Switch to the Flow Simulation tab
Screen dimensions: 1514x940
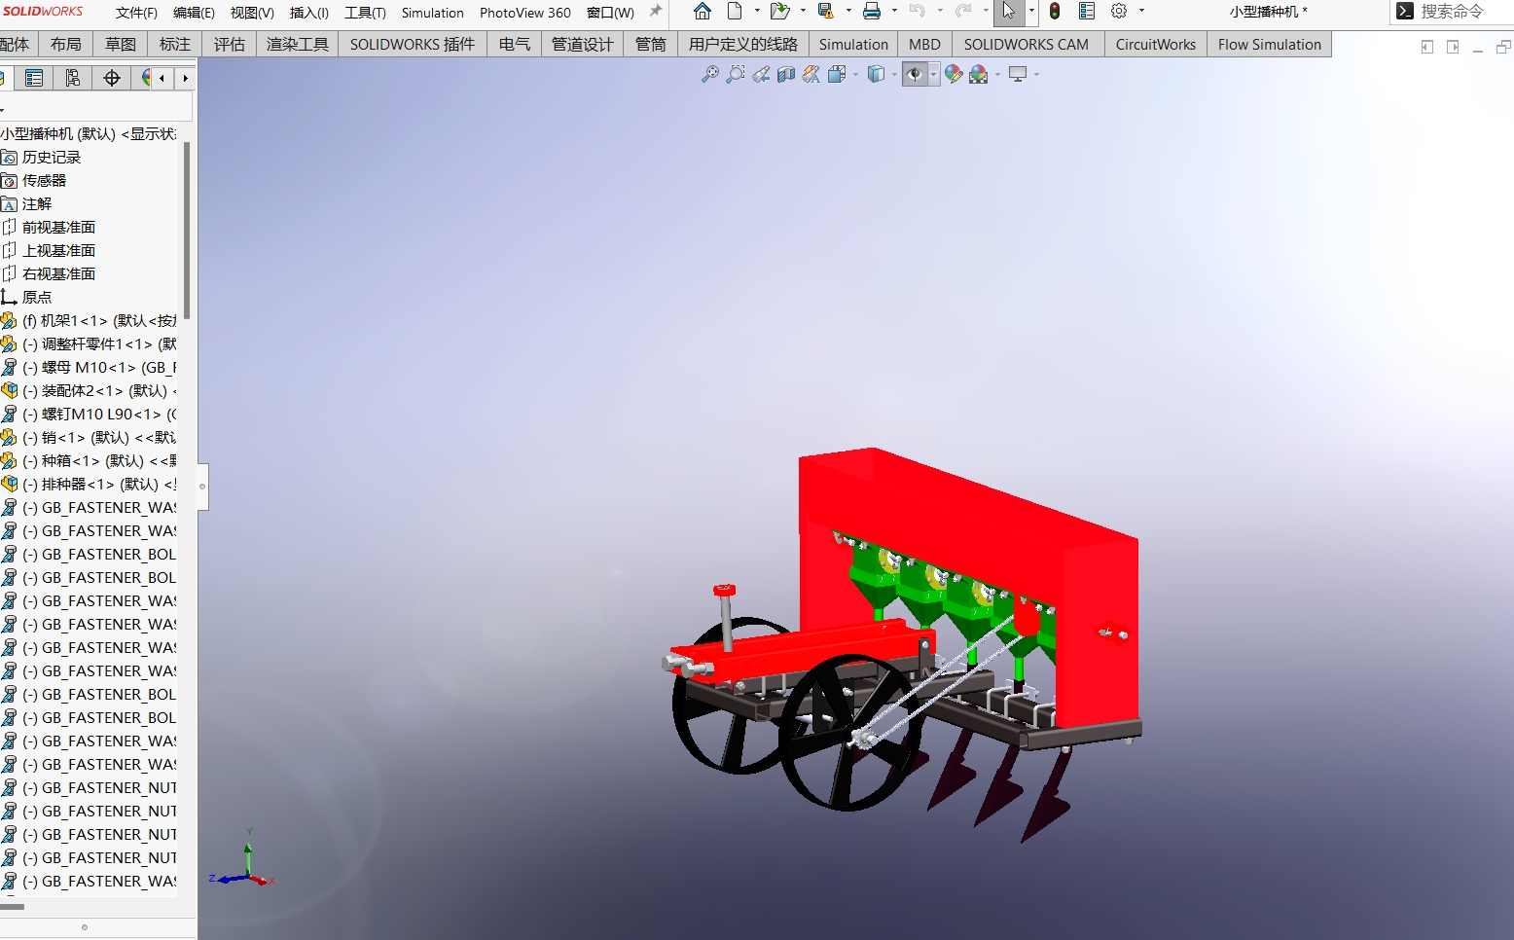pyautogui.click(x=1269, y=44)
